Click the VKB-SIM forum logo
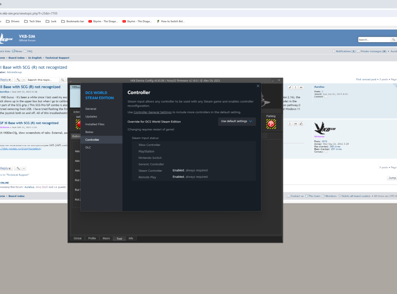 tap(6, 38)
